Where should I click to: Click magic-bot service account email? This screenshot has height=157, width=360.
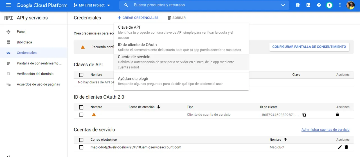pos(136,147)
